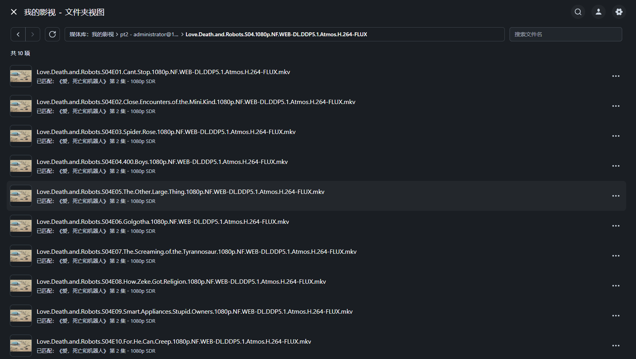Focus the 搜索文件名 search field
Image resolution: width=636 pixels, height=359 pixels.
[565, 34]
